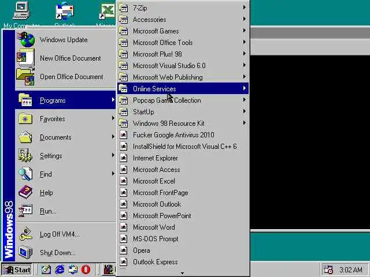Expand the Find submenu arrow
This screenshot has width=370, height=277.
[x=113, y=173]
